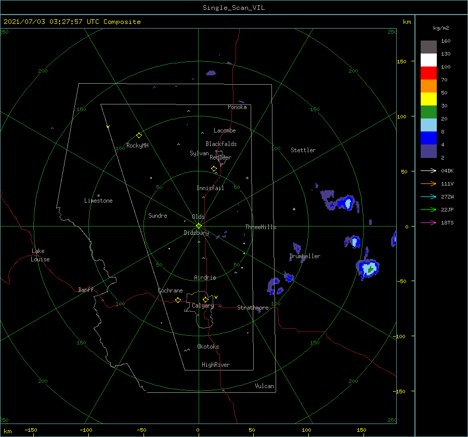The width and height of the screenshot is (468, 437).
Task: Click the Airdrie label
Action: click(205, 277)
